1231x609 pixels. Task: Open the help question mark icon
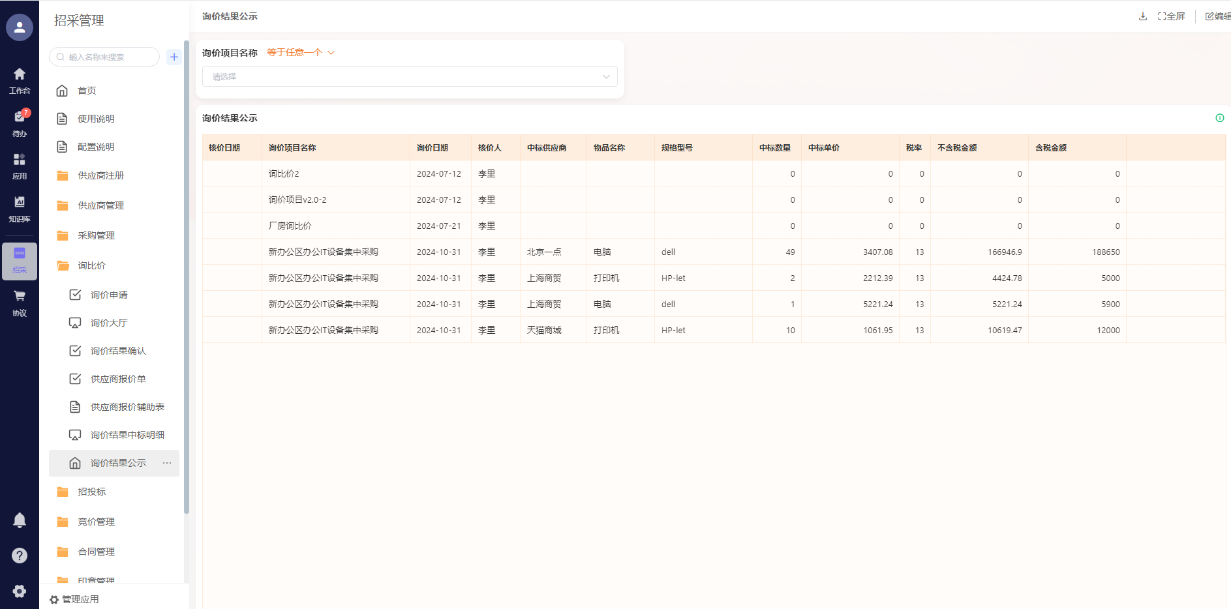pyautogui.click(x=20, y=556)
